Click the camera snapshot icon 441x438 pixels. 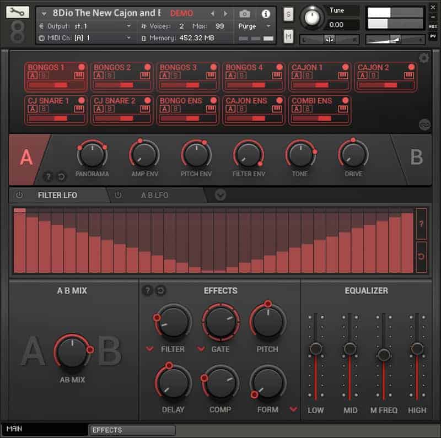pos(244,13)
